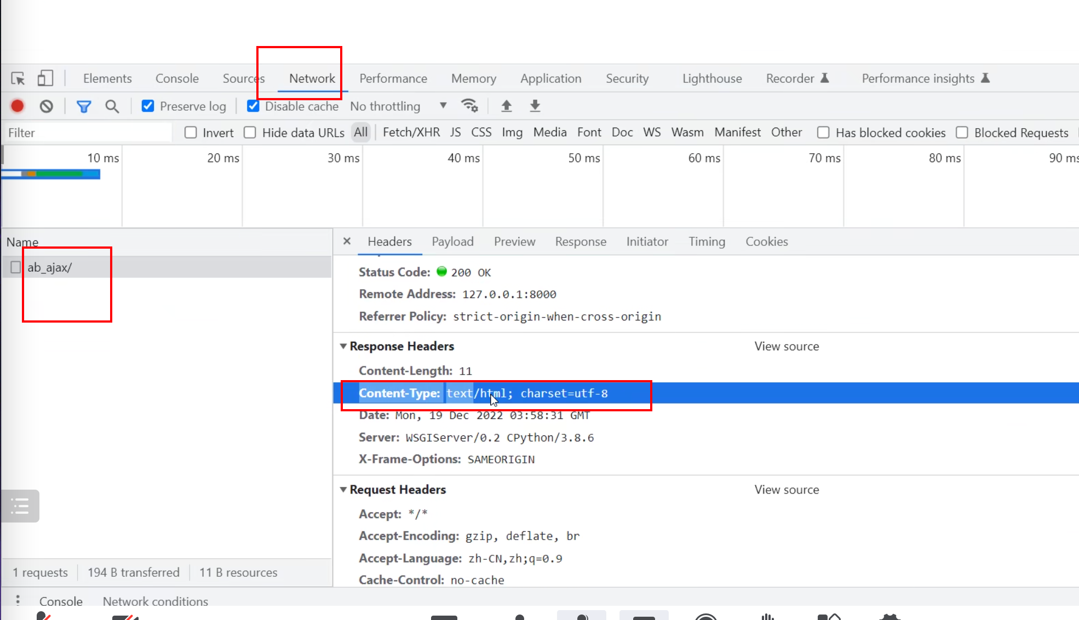
Task: Filter requests by CSS
Action: tap(481, 132)
